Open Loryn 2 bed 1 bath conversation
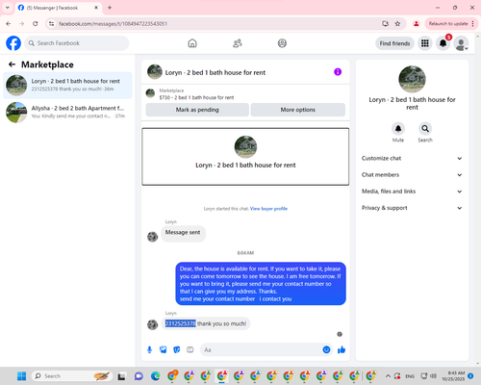Image resolution: width=481 pixels, height=385 pixels. click(x=67, y=86)
